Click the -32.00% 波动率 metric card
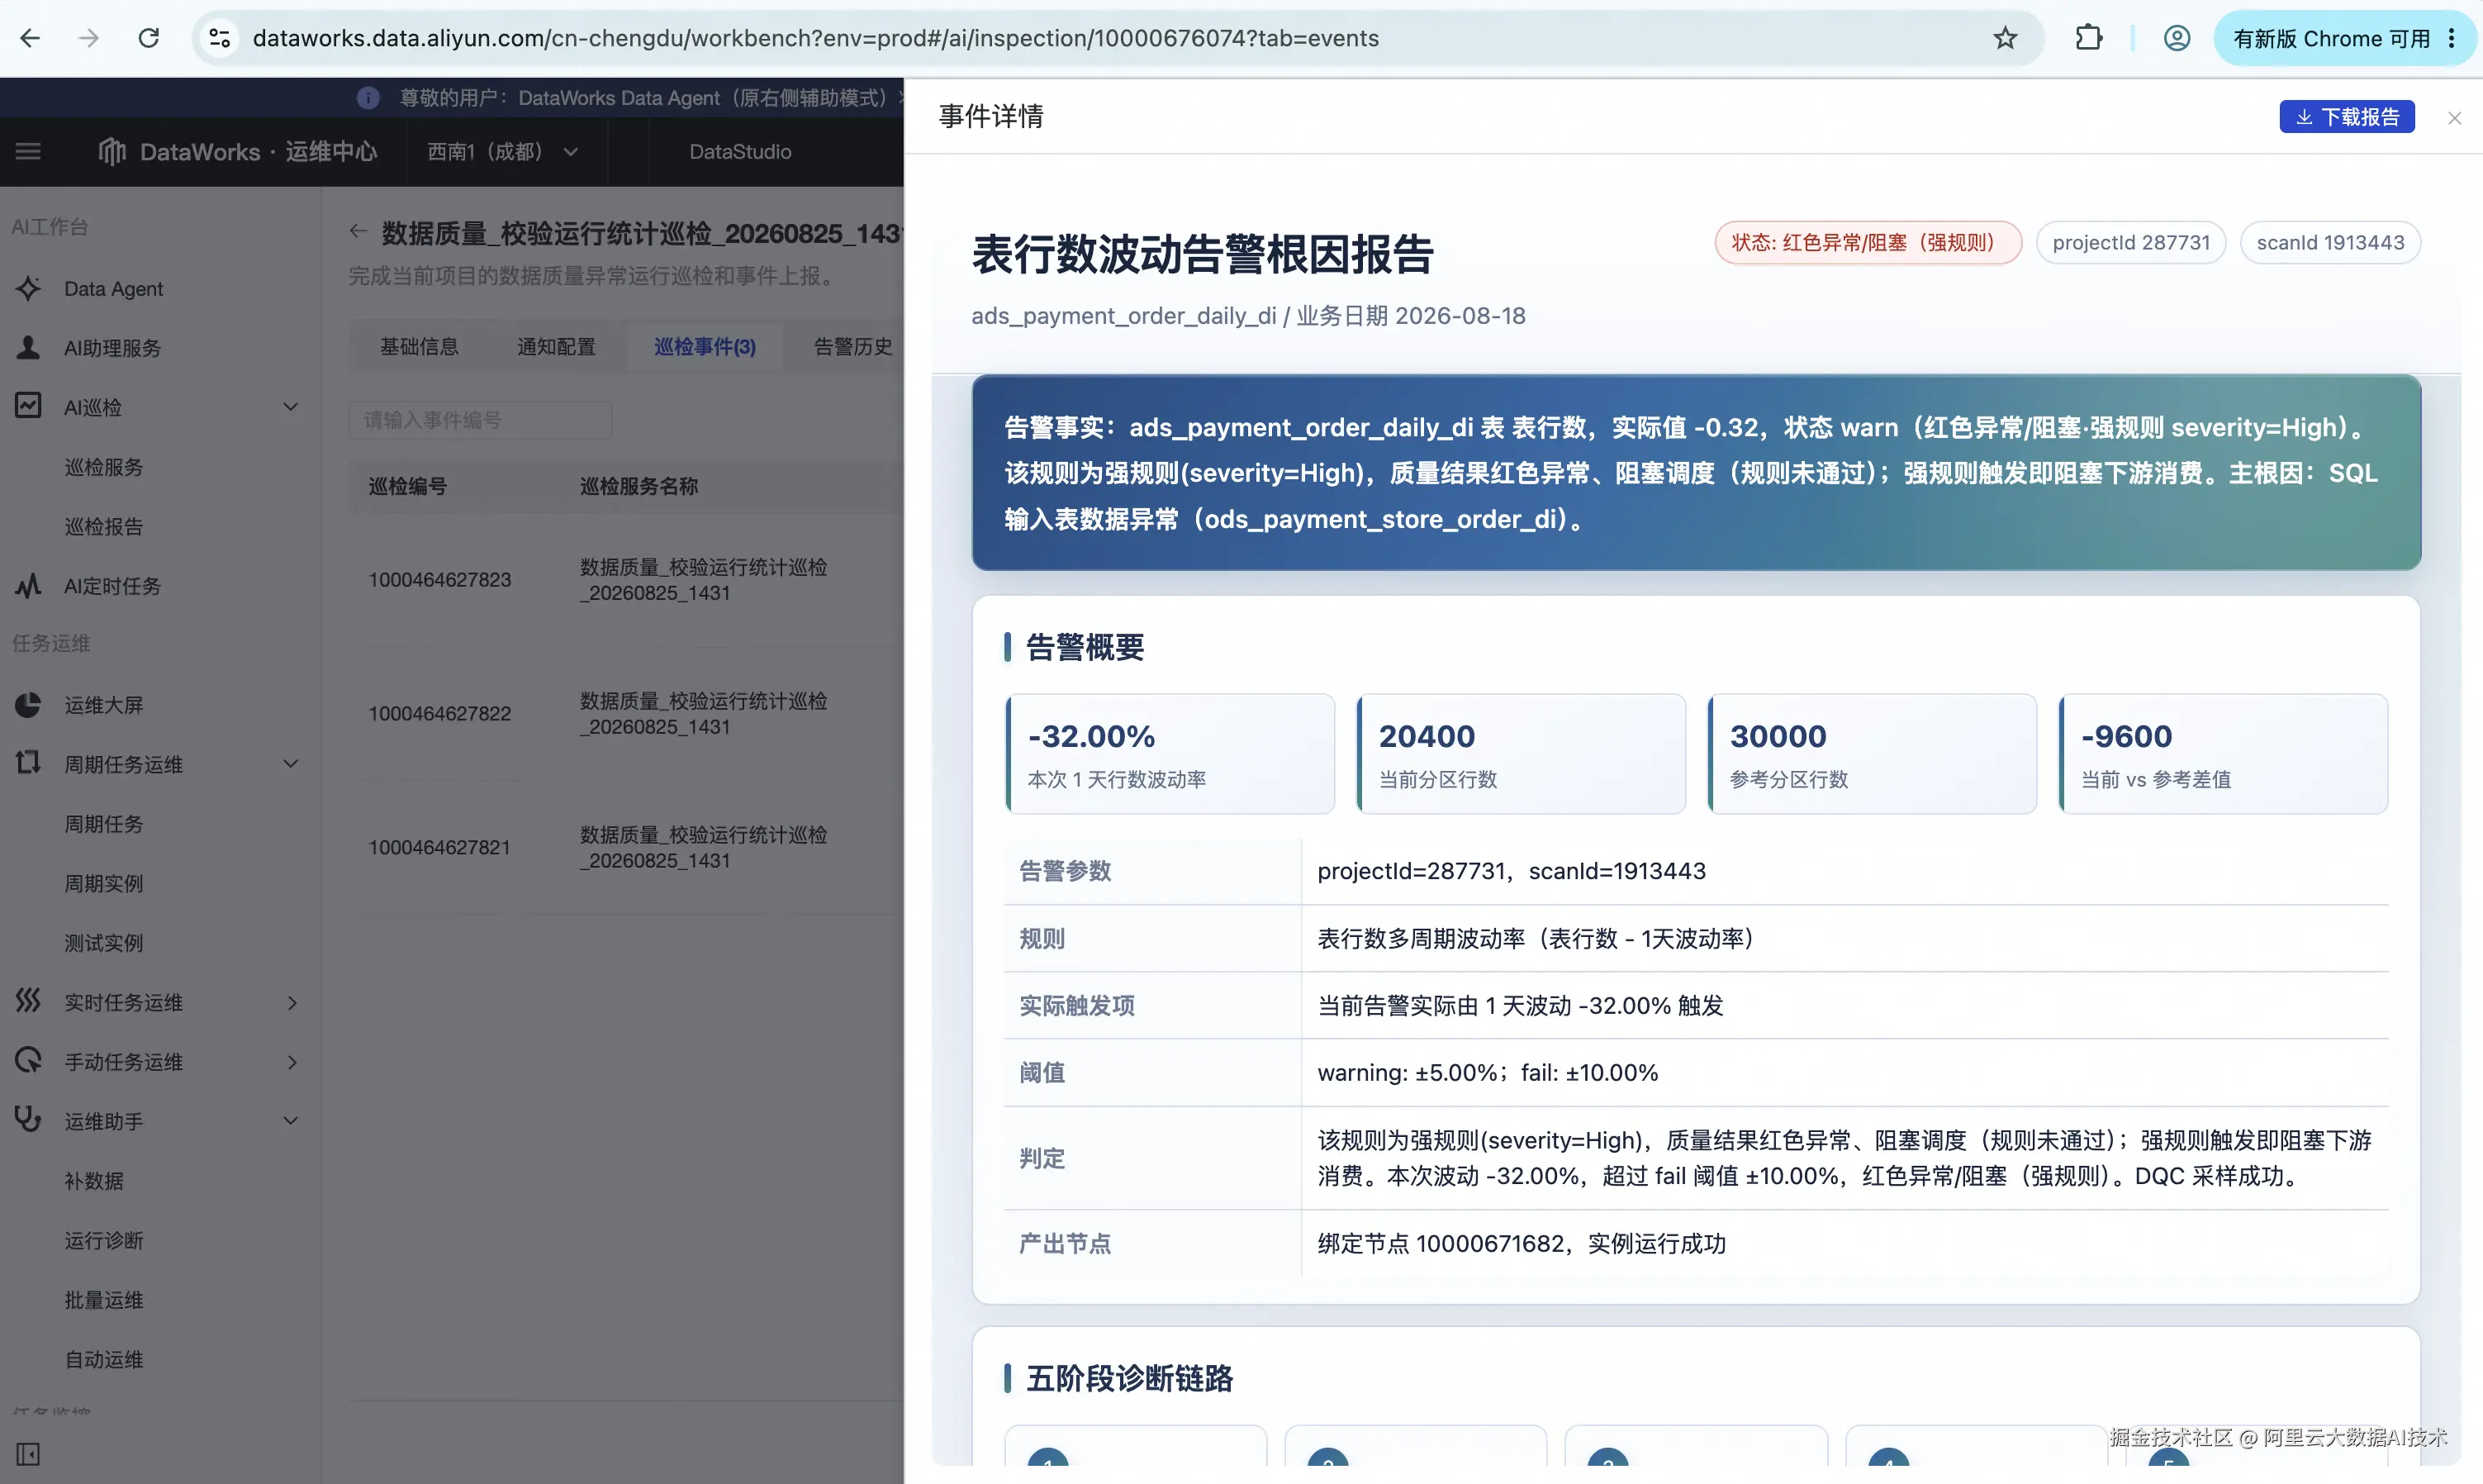This screenshot has height=1484, width=2483. (1170, 754)
